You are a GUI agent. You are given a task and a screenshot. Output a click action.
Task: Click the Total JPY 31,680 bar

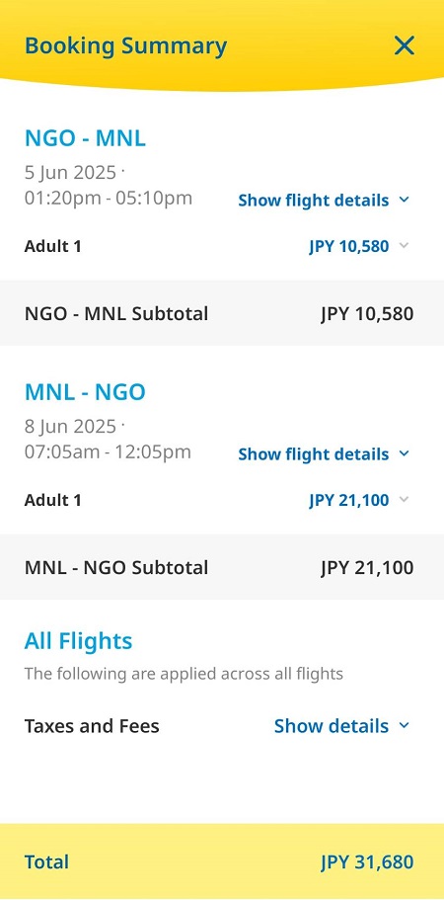[222, 861]
